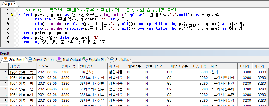Click the 최종가격 column header
The image size is (269, 106).
200,66
